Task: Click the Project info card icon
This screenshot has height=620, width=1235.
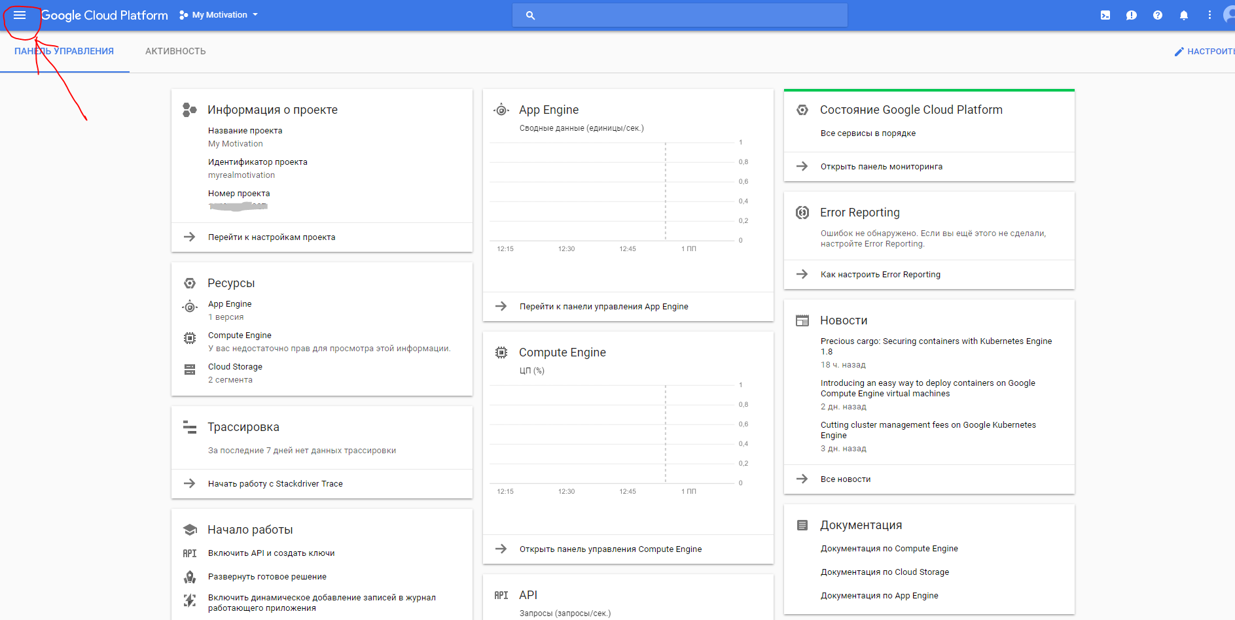Action: coord(190,110)
